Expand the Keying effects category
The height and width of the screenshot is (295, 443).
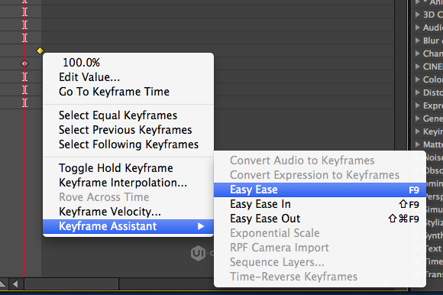click(418, 131)
